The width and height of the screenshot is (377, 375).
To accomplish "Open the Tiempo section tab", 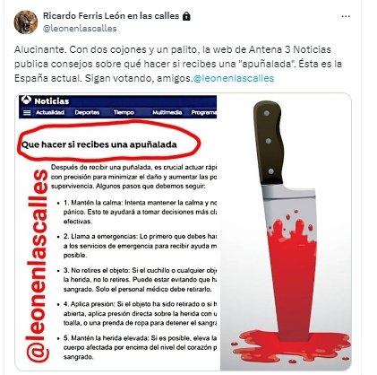I will (124, 112).
